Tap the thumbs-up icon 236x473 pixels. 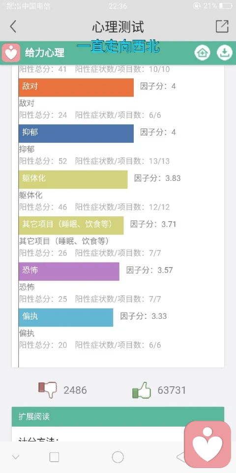tap(142, 390)
